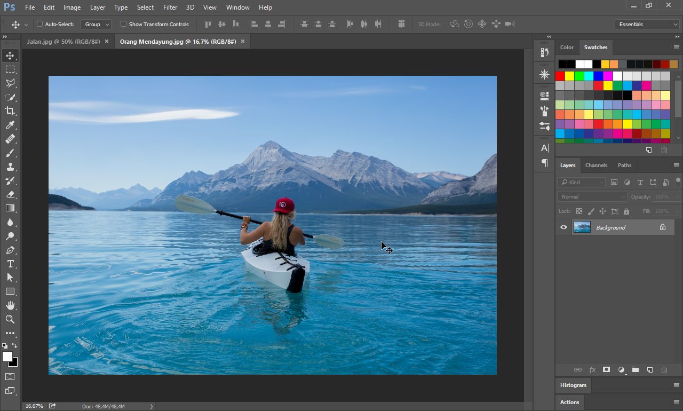Screen dimensions: 683x411
Task: Toggle lock position
Action: tap(602, 211)
